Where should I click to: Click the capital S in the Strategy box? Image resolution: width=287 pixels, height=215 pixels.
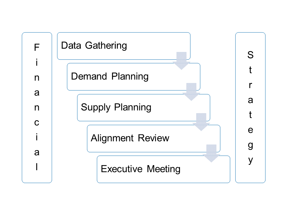[x=250, y=55]
